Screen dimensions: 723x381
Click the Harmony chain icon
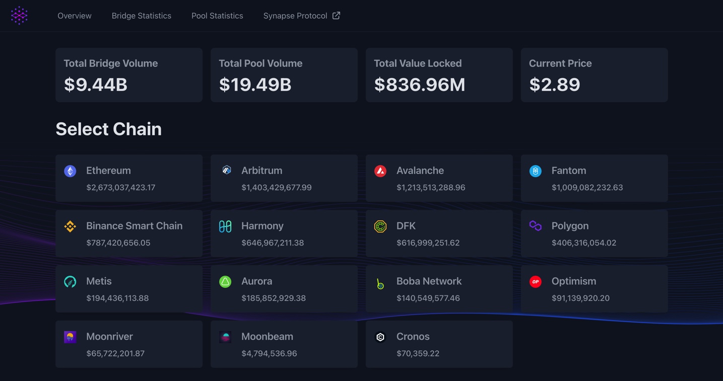pos(225,226)
